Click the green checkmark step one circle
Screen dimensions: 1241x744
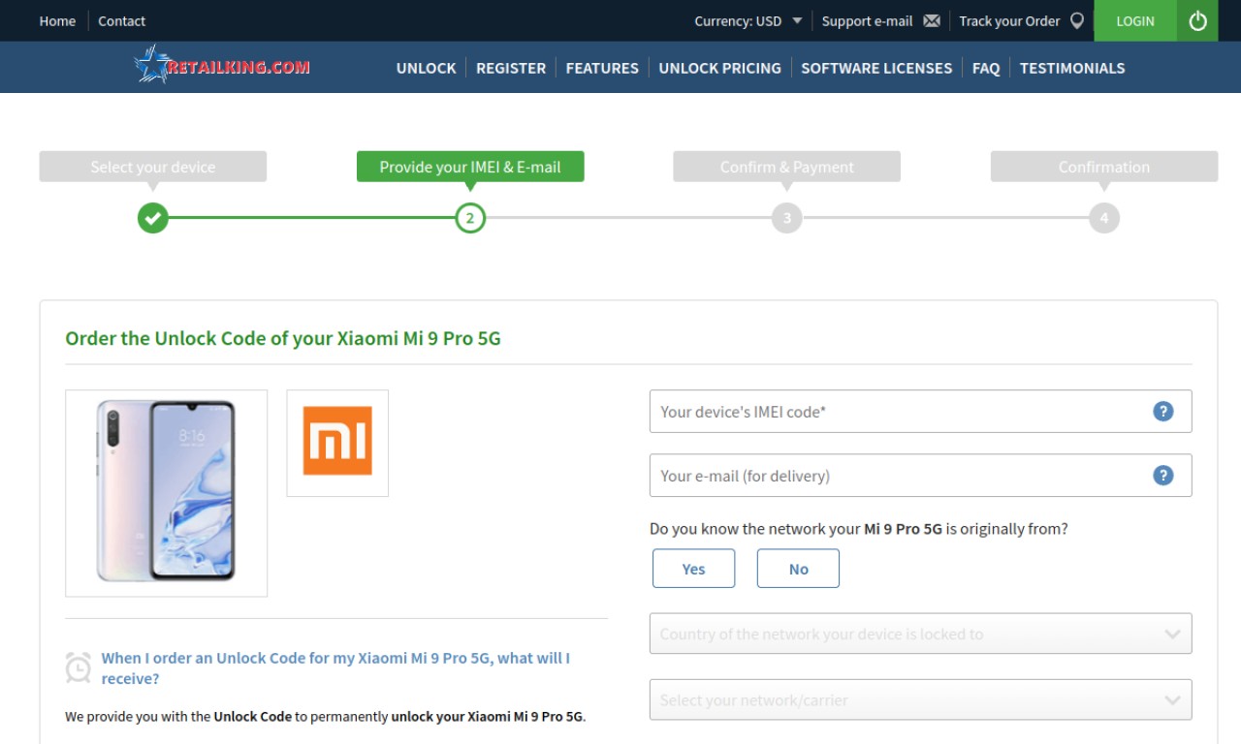coord(153,218)
